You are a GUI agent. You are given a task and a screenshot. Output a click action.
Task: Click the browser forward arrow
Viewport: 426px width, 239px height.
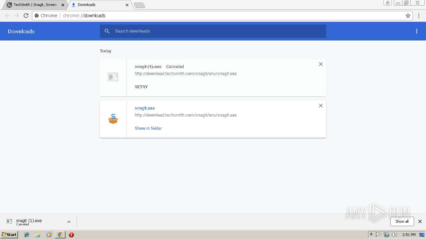pyautogui.click(x=17, y=16)
